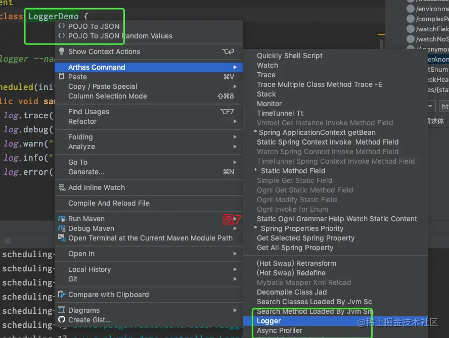The image size is (449, 338).
Task: Expand the Open In submenu arrow
Action: (235, 254)
